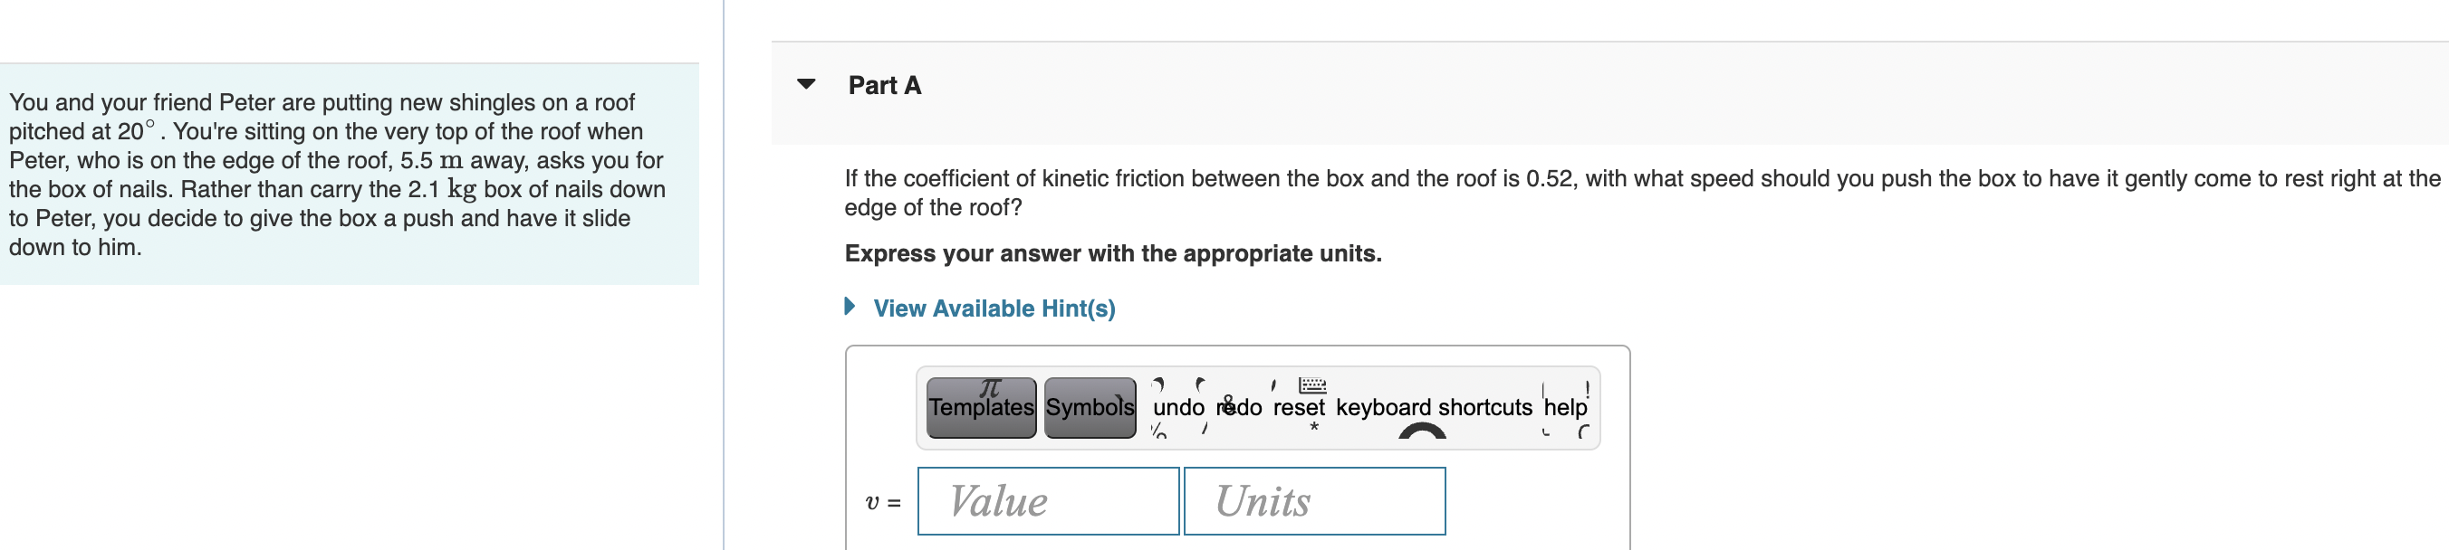Click the Value input field
This screenshot has width=2449, height=550.
pos(1048,500)
